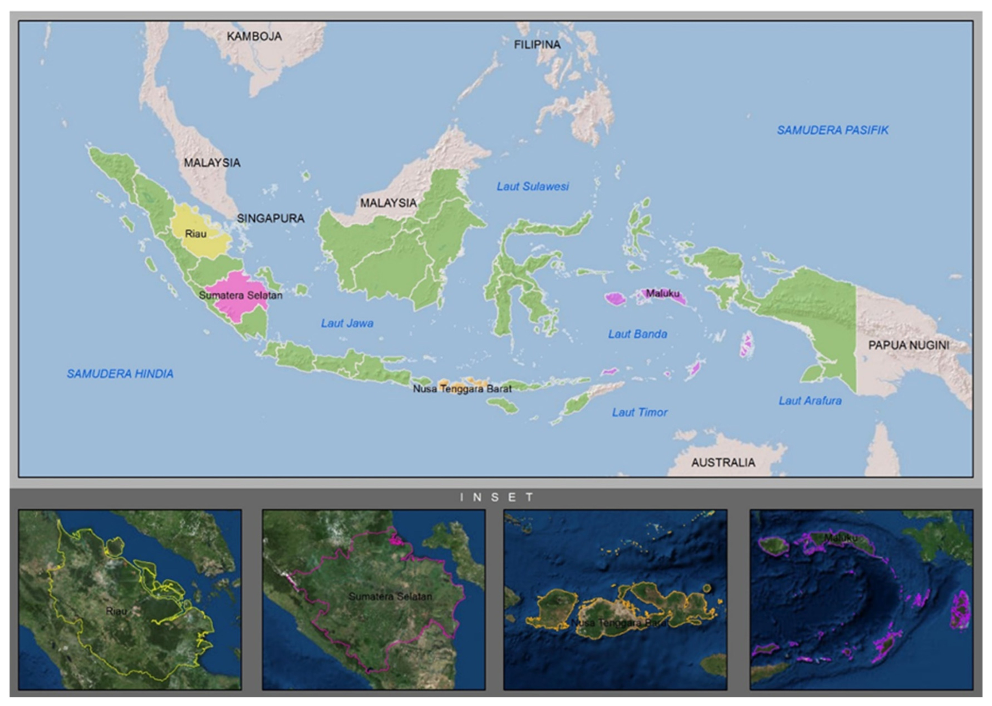Click the Nusa Tenggara Barat map label
The height and width of the screenshot is (706, 992).
[462, 389]
